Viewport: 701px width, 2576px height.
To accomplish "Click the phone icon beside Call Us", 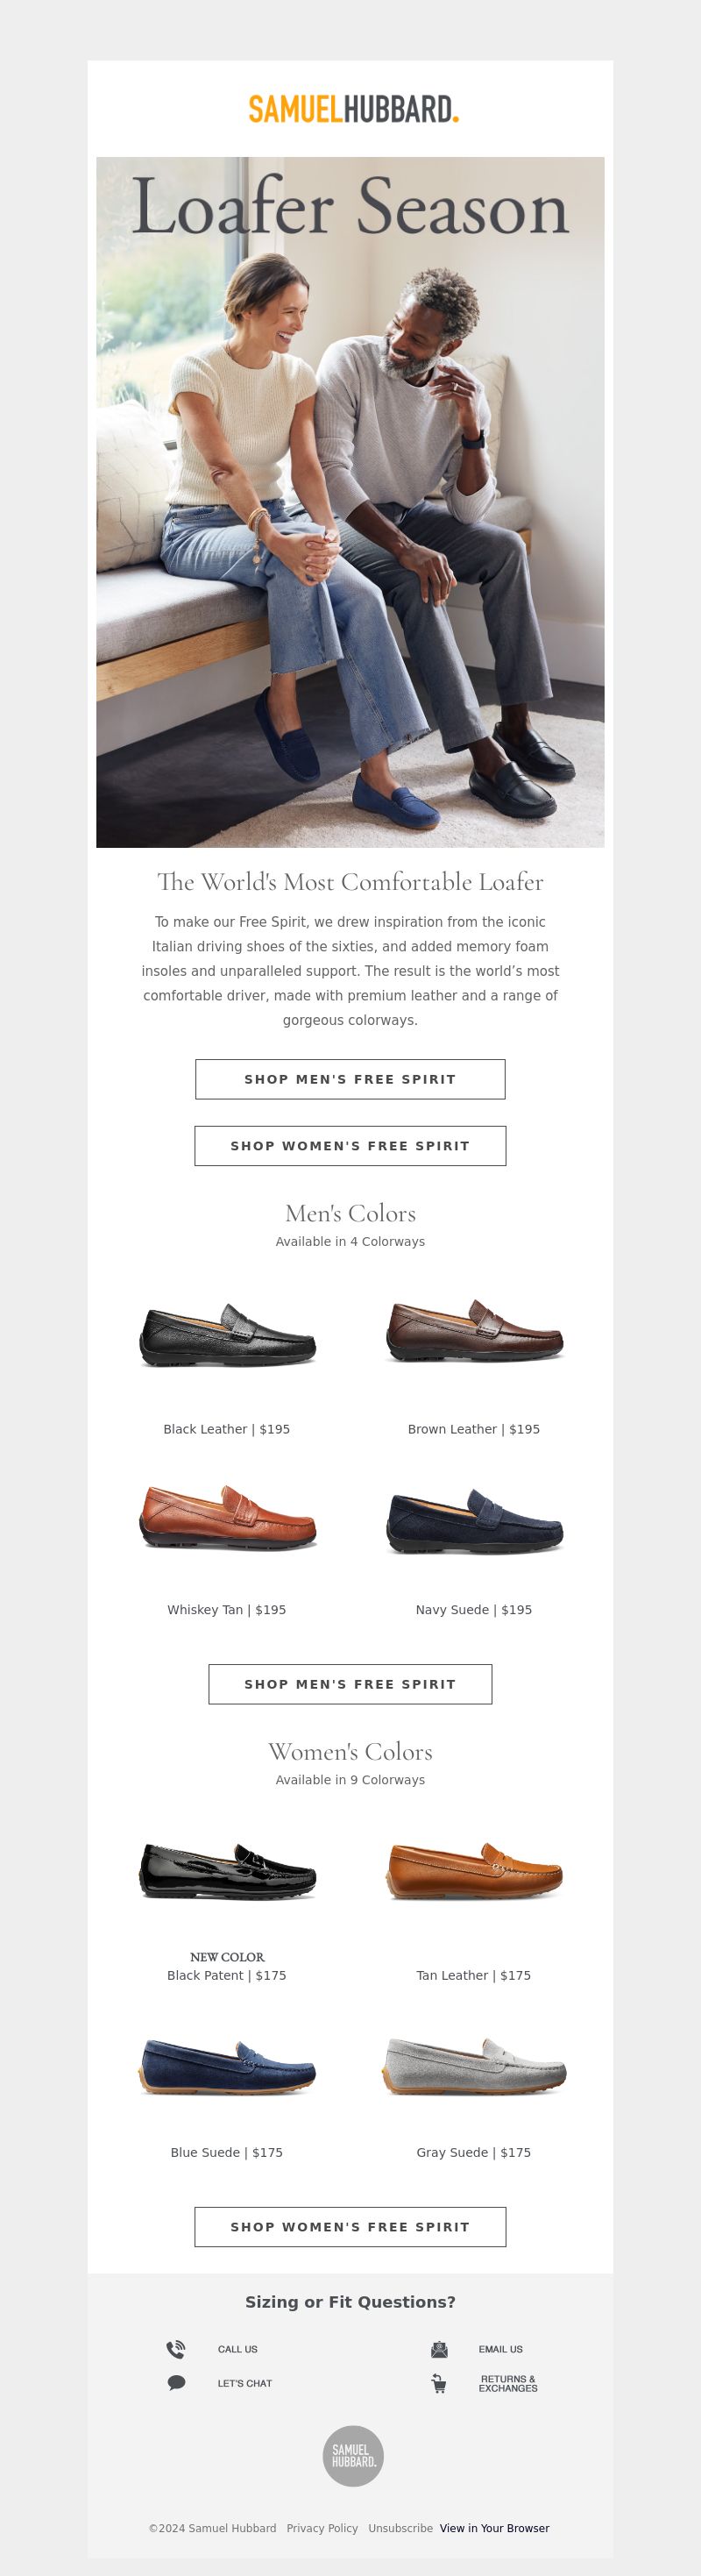I will click(x=176, y=2349).
